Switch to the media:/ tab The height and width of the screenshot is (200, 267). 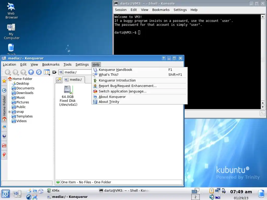click(x=74, y=80)
